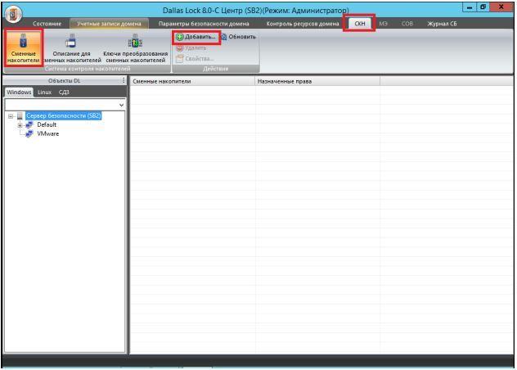Restore down the Dallas Lock window

pos(483,7)
